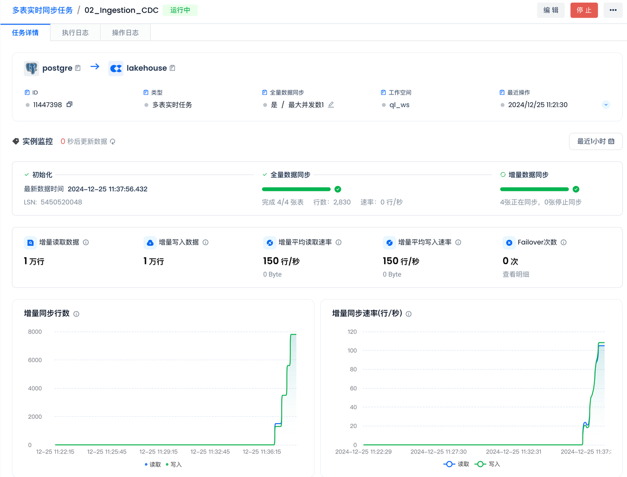Click the copy icon next to postgre
Screen dimensions: 627x477
point(78,68)
